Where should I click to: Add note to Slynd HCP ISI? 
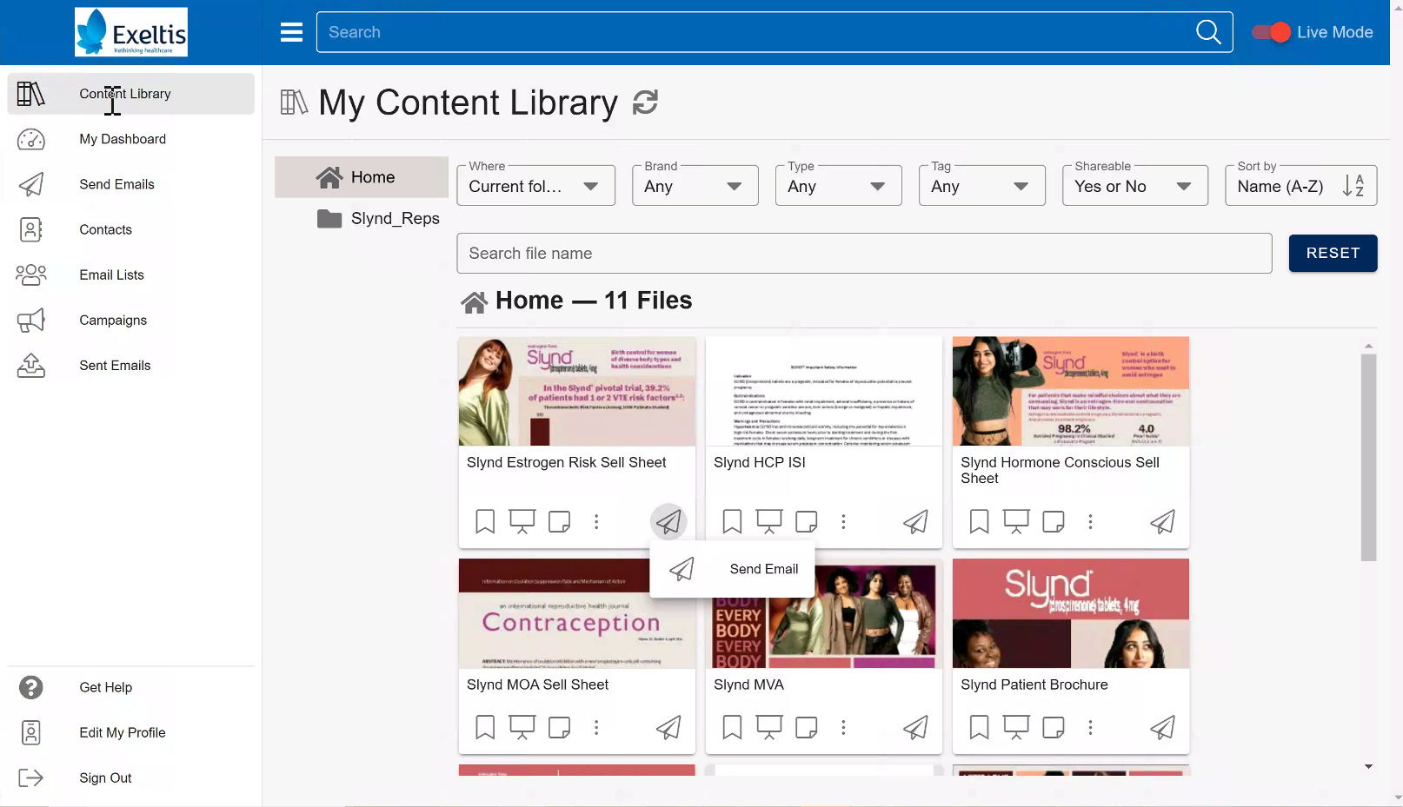tap(807, 521)
